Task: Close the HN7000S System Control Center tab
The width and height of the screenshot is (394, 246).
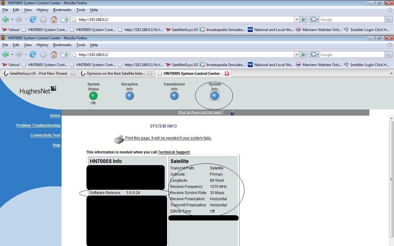Action: coord(227,73)
